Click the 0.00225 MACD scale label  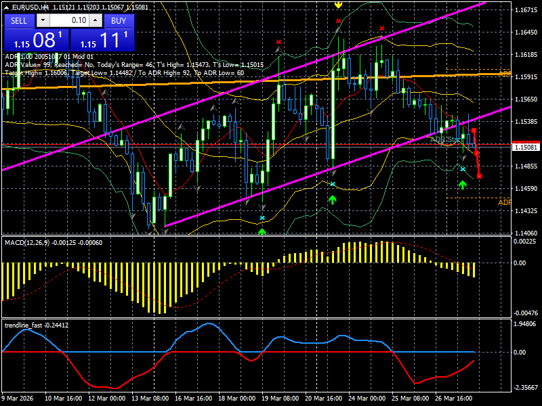point(524,242)
